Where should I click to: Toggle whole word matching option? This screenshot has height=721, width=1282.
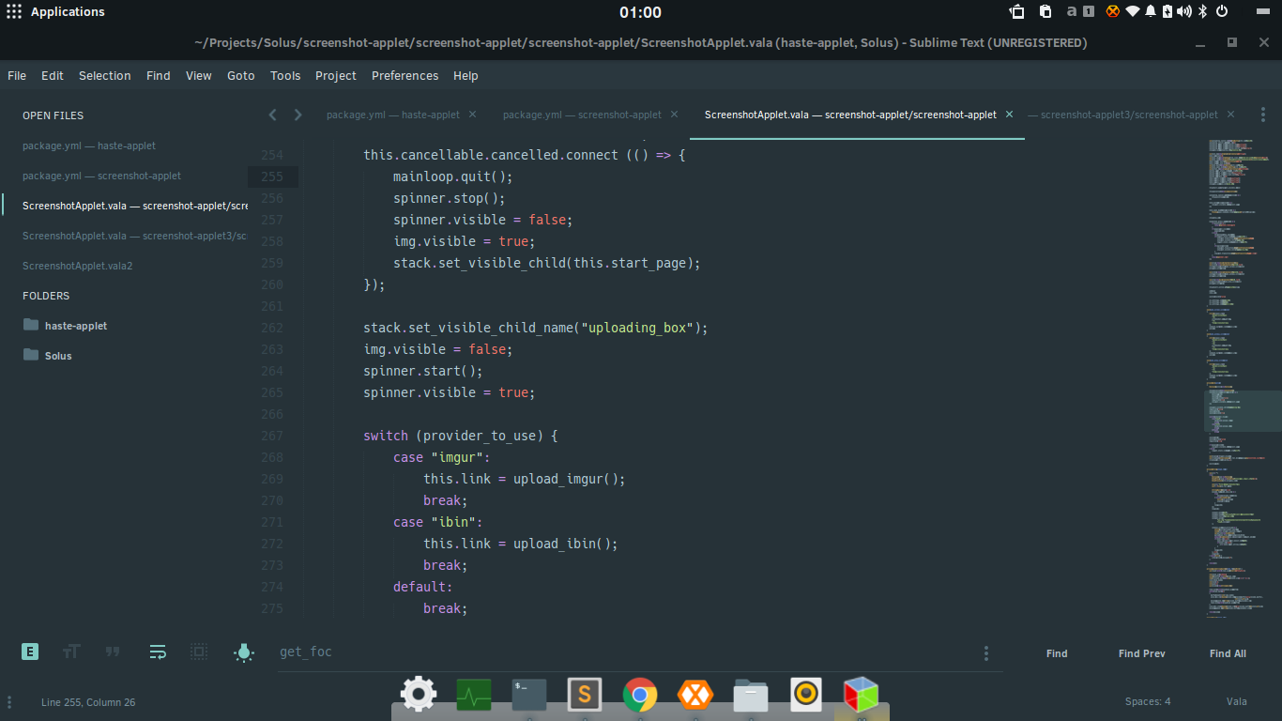point(113,652)
